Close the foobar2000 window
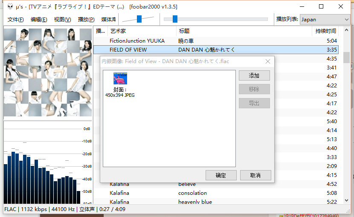The width and height of the screenshot is (354, 217). [341, 6]
